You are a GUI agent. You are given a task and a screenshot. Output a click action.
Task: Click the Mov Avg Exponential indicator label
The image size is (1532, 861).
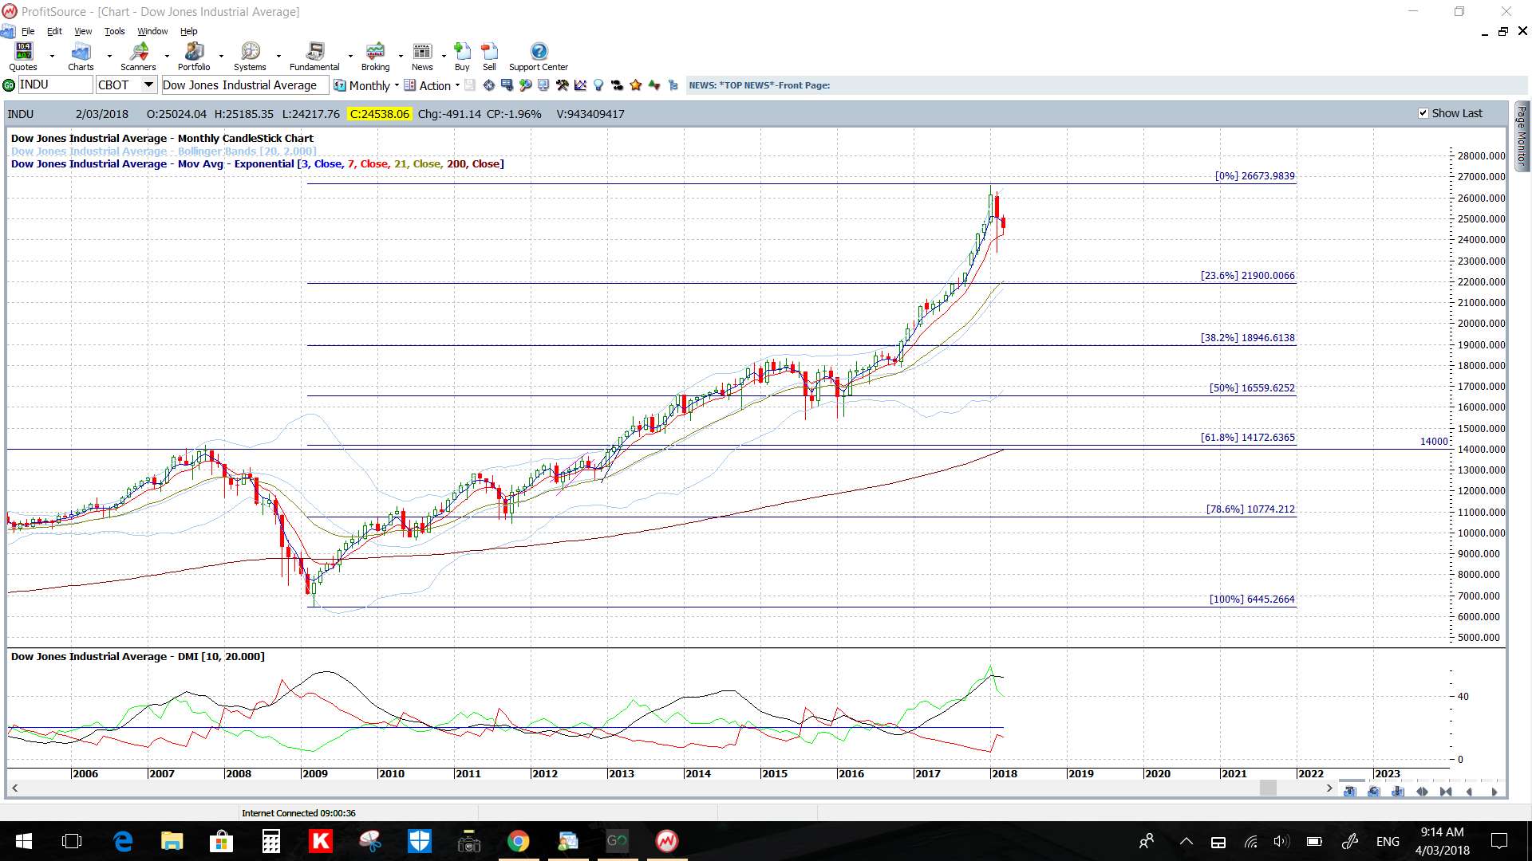[x=257, y=163]
